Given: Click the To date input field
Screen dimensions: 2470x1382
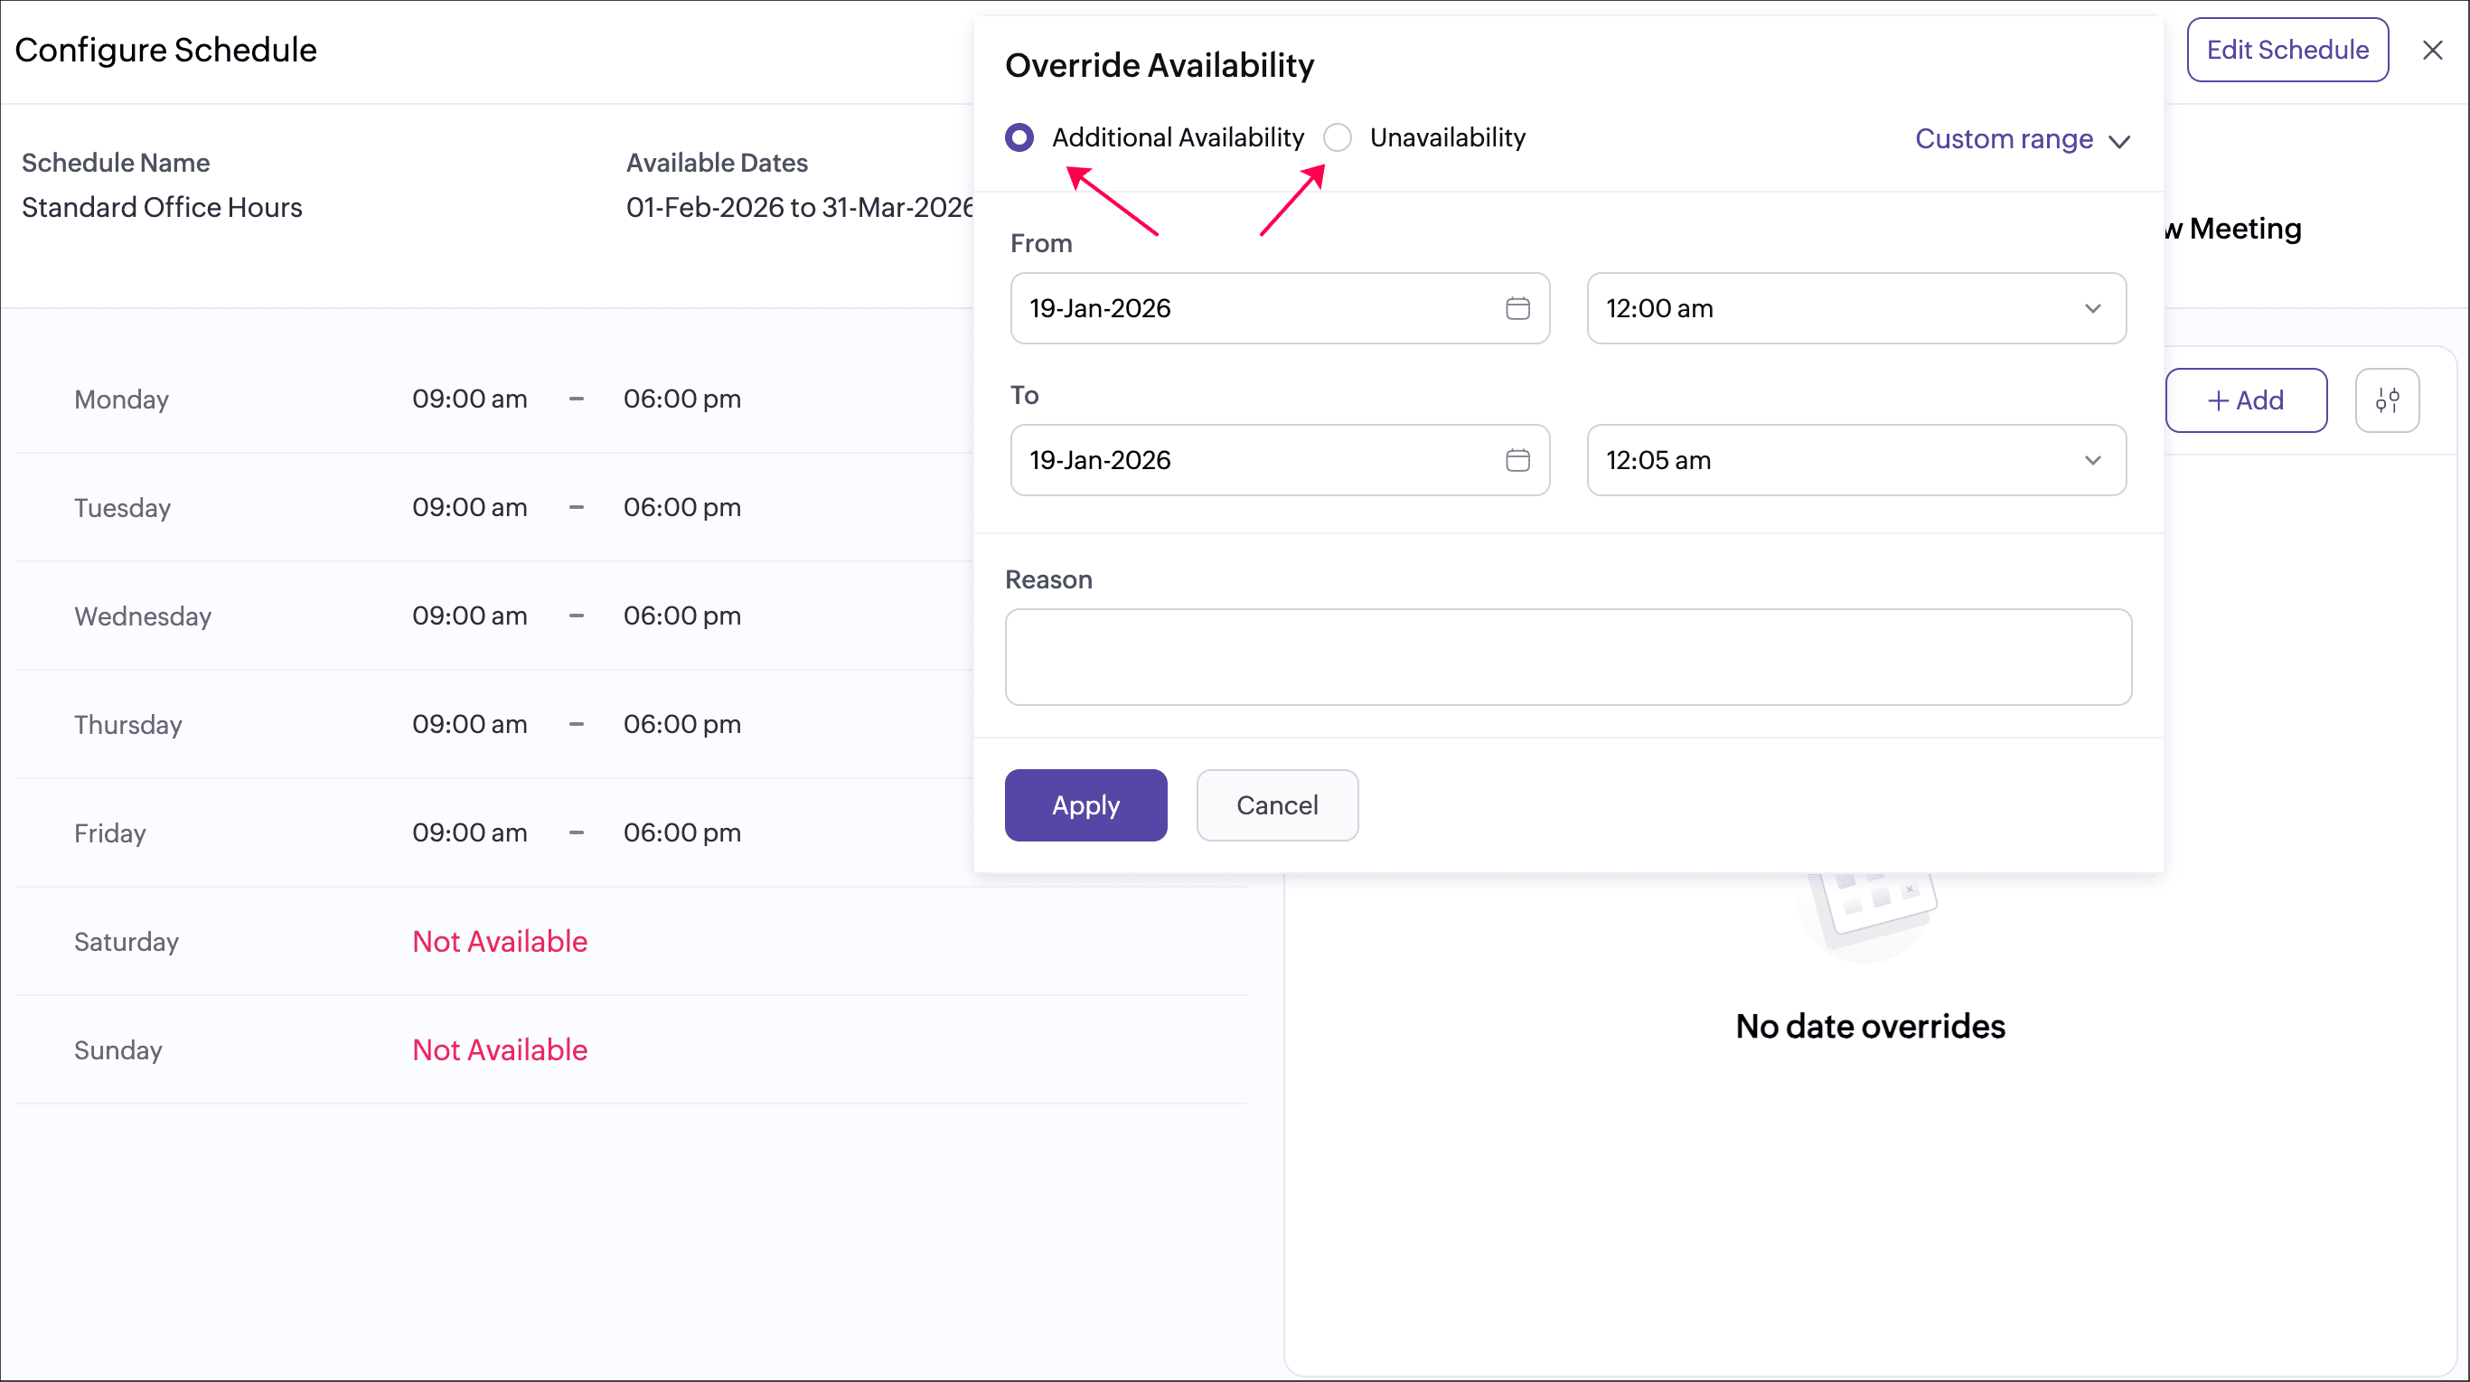Looking at the screenshot, I should pos(1246,460).
